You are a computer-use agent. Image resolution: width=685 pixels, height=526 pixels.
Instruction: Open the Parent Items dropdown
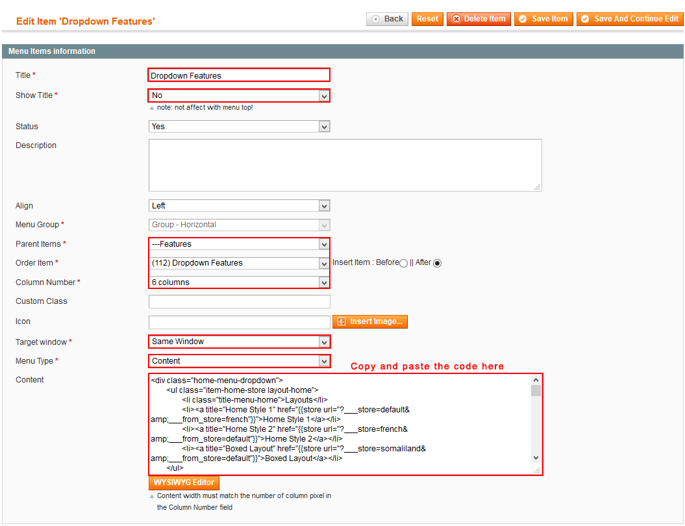click(239, 244)
